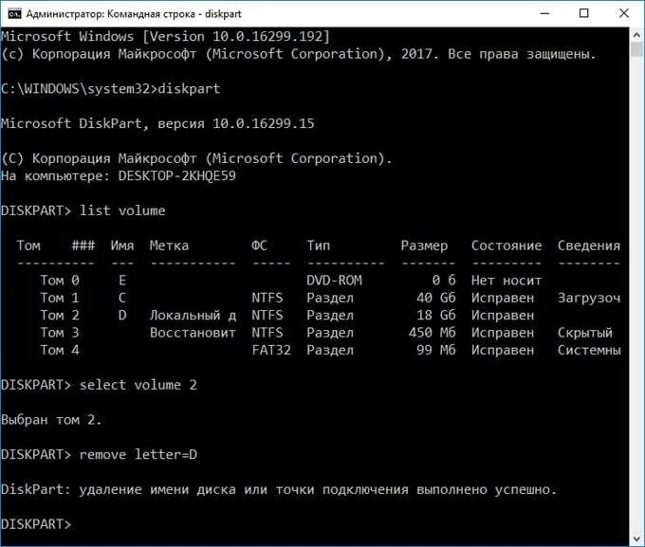Screen dimensions: 645x547
Task: Click the 'DESKTOP-2KHQE59' computer name
Action: click(176, 176)
